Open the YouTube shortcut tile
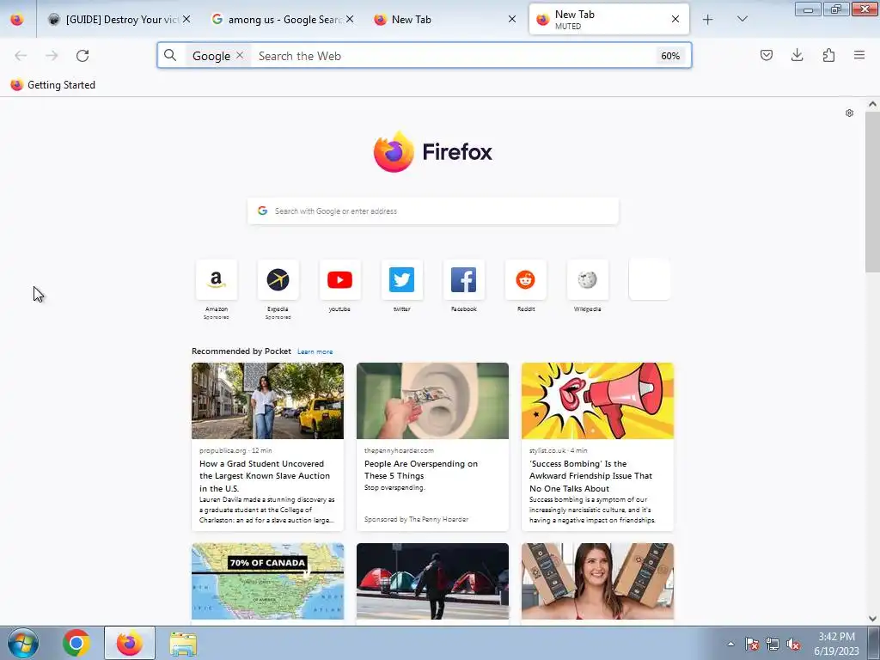The width and height of the screenshot is (880, 660). 339,279
